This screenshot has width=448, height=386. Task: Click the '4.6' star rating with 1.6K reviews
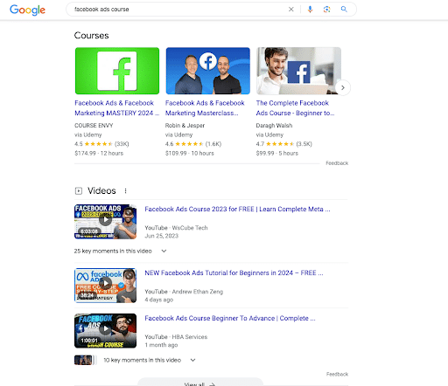193,144
